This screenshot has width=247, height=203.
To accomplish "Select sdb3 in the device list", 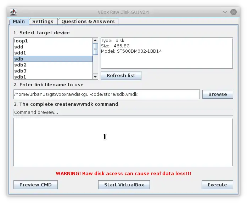I will (x=53, y=71).
